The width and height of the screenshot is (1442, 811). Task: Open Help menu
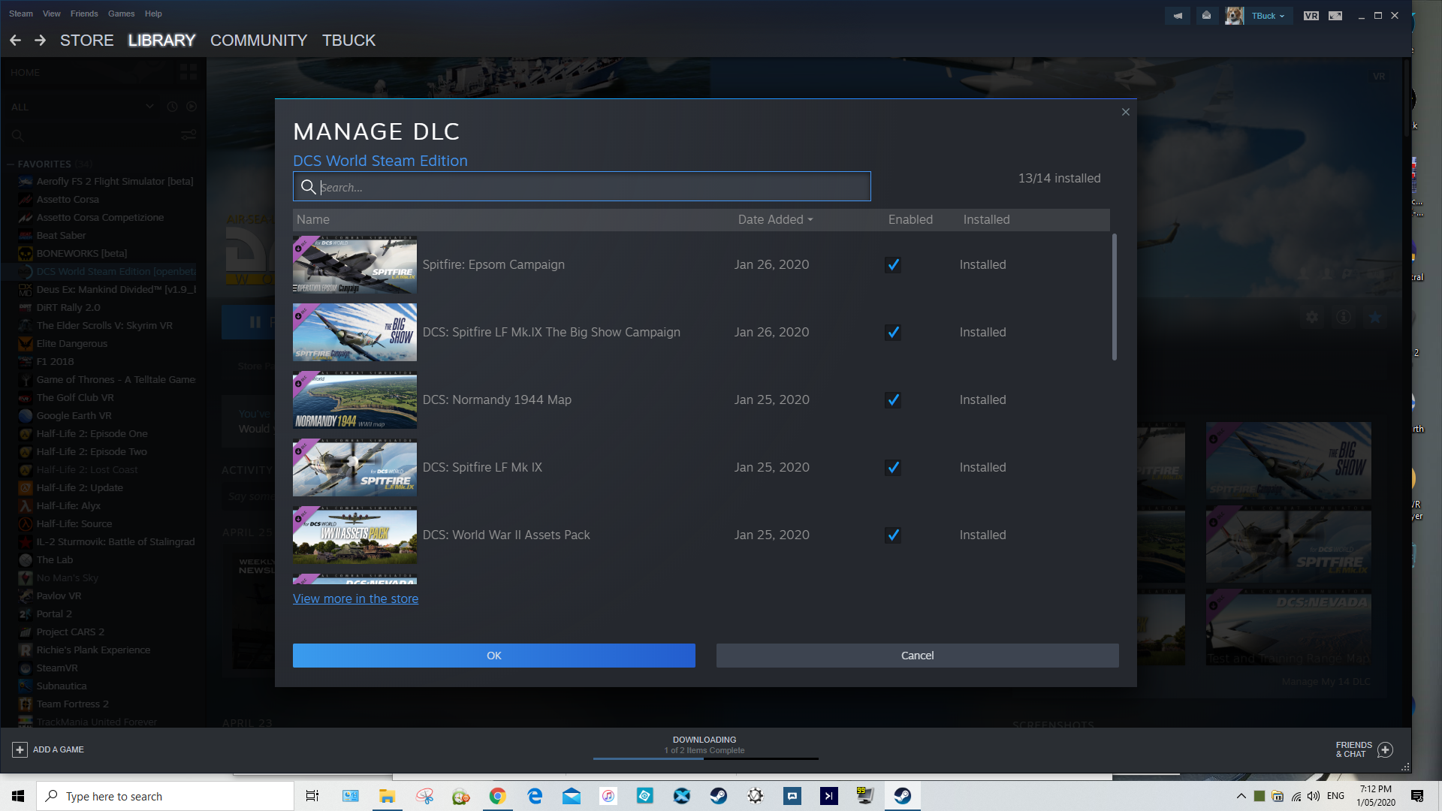coord(153,14)
